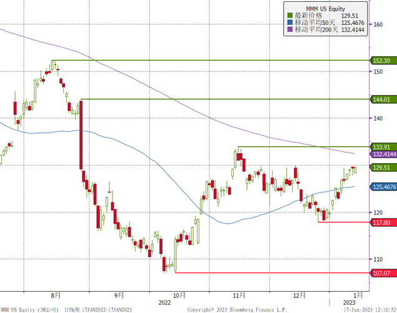This screenshot has width=397, height=313.
Task: Click the 129.51 last price tag
Action: click(x=381, y=167)
